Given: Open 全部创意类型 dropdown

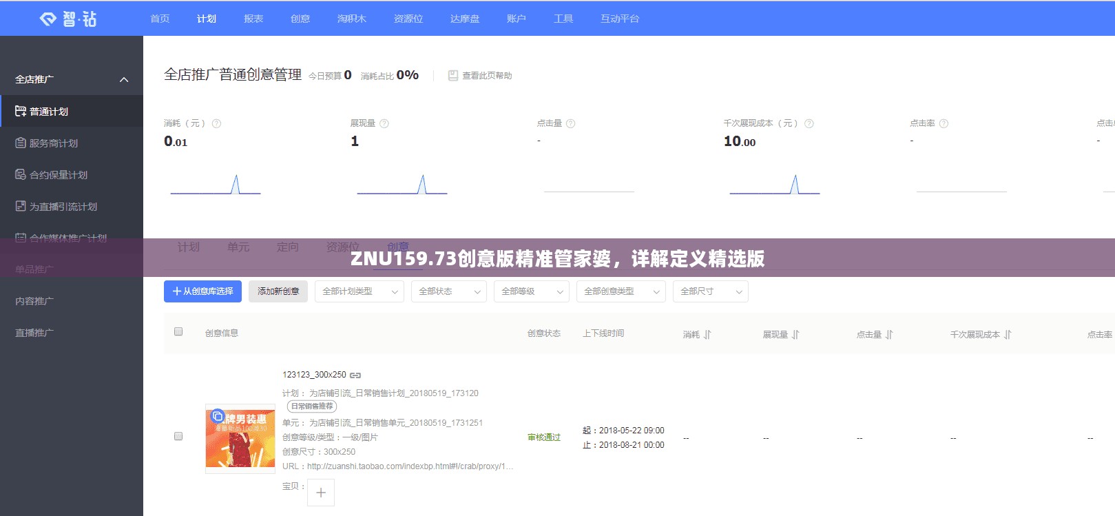Looking at the screenshot, I should 621,291.
